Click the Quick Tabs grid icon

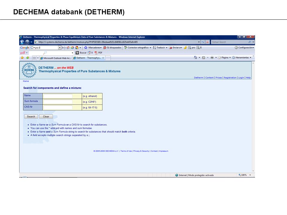(34, 58)
